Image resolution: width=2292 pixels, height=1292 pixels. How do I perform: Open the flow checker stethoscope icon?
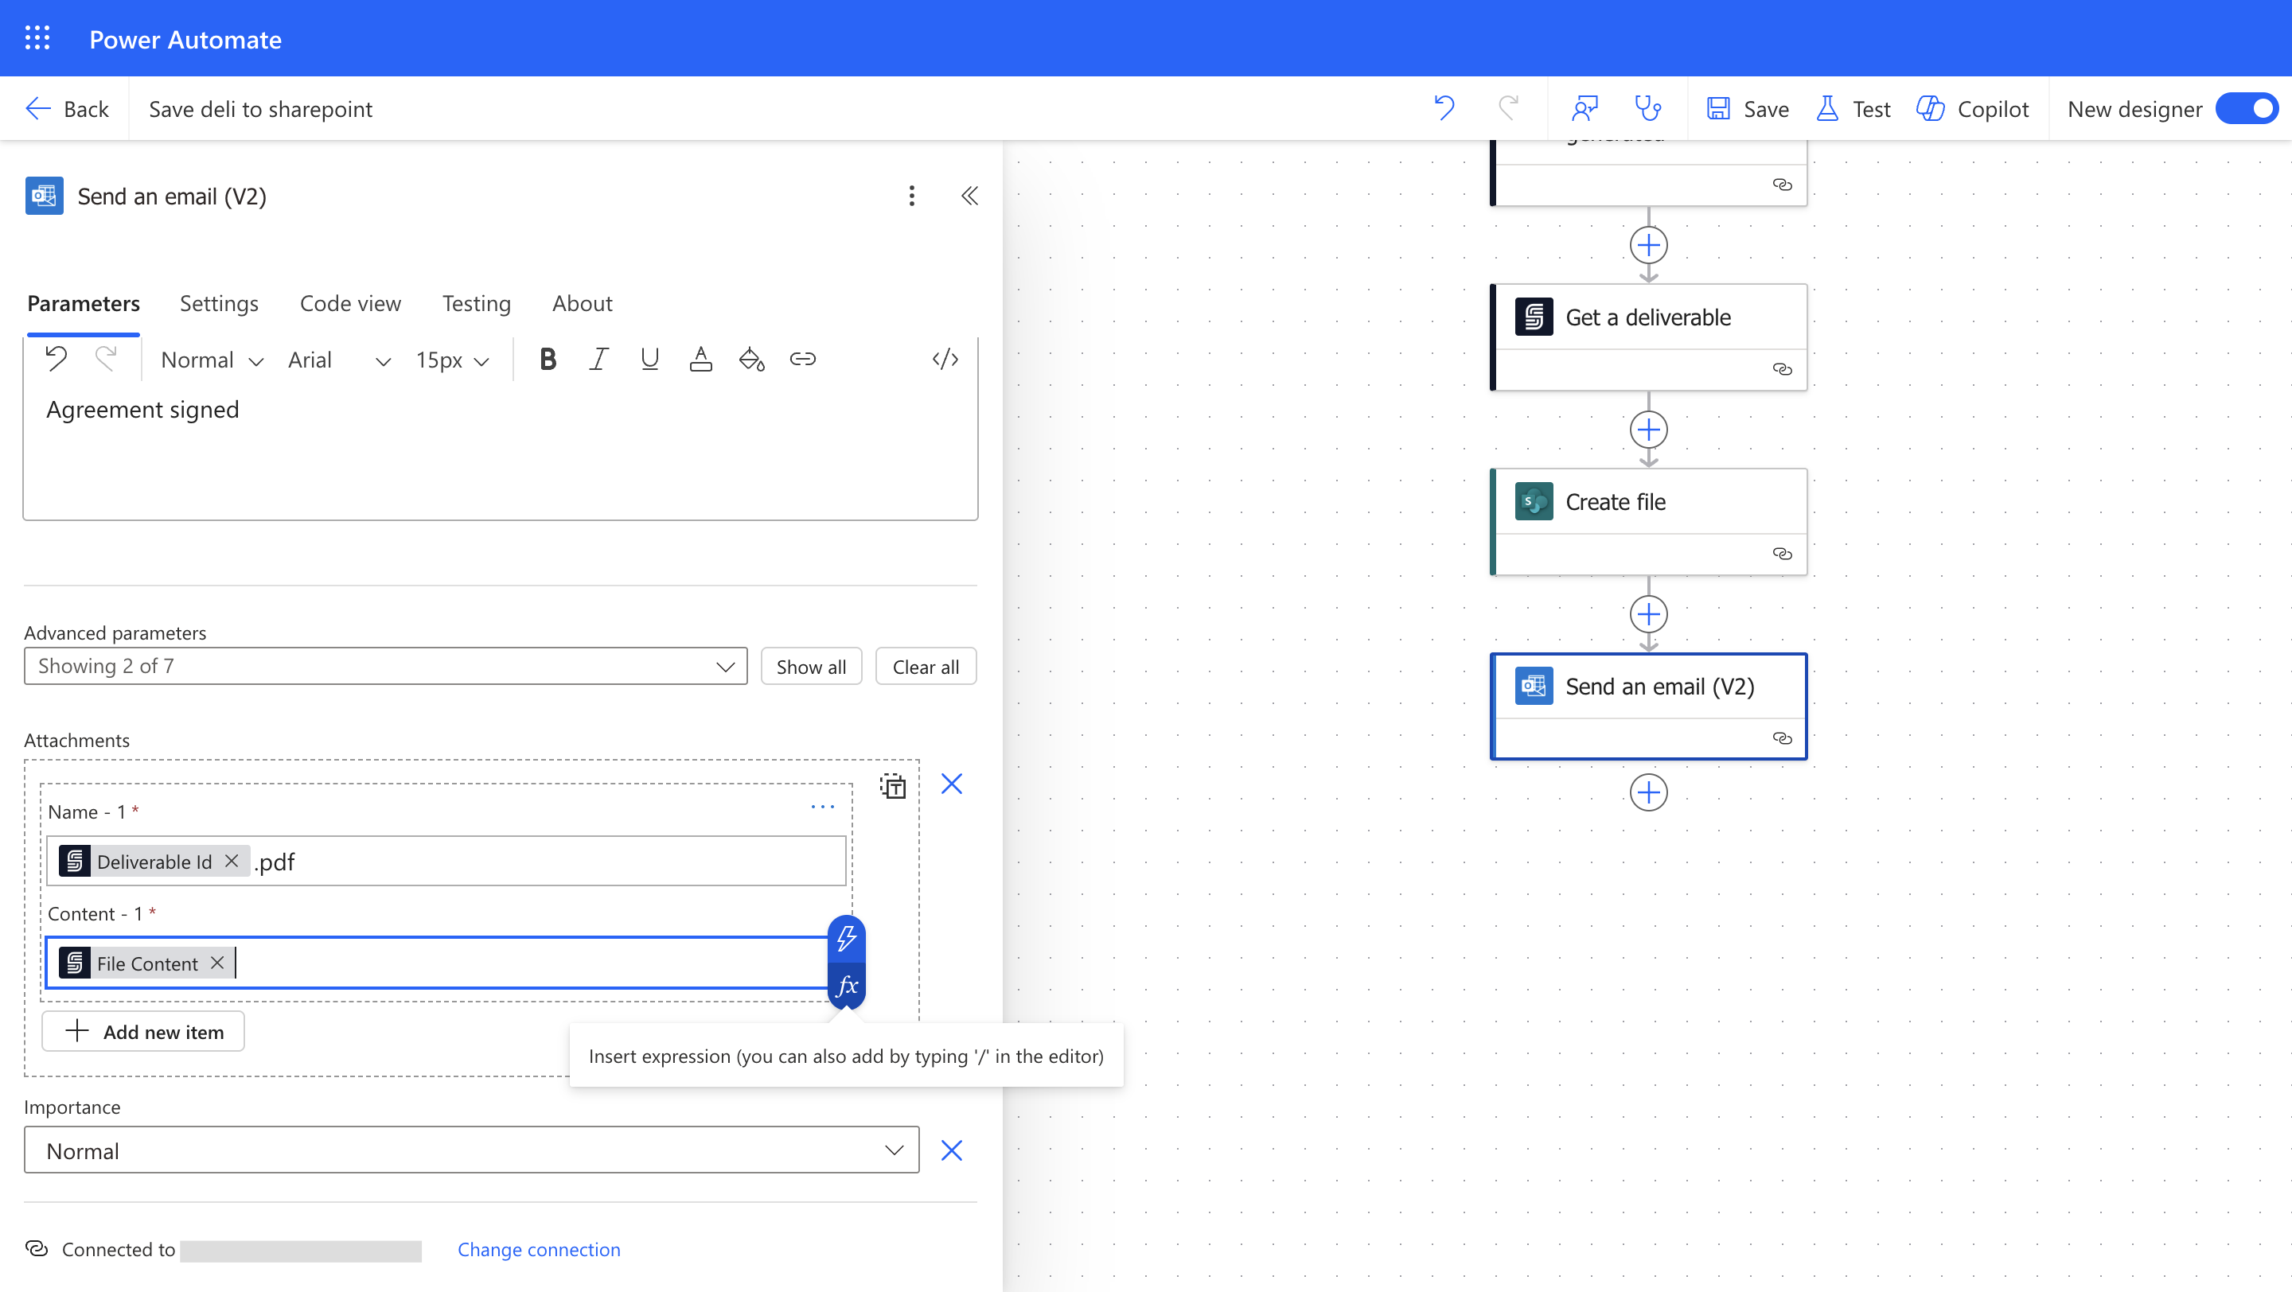(x=1648, y=108)
